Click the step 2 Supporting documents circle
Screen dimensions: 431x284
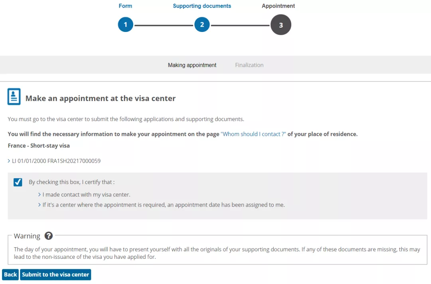point(202,24)
